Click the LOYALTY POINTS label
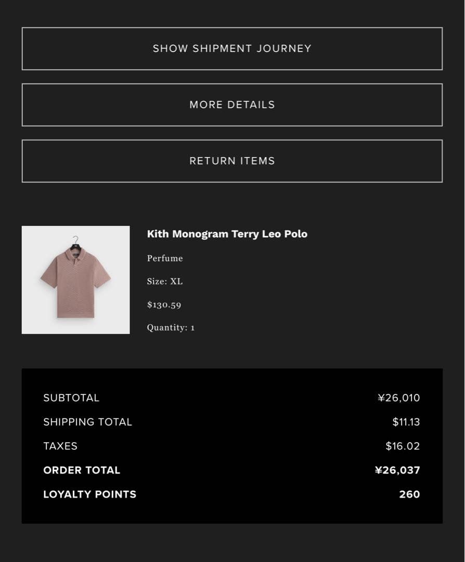This screenshot has width=465, height=562. pyautogui.click(x=89, y=494)
